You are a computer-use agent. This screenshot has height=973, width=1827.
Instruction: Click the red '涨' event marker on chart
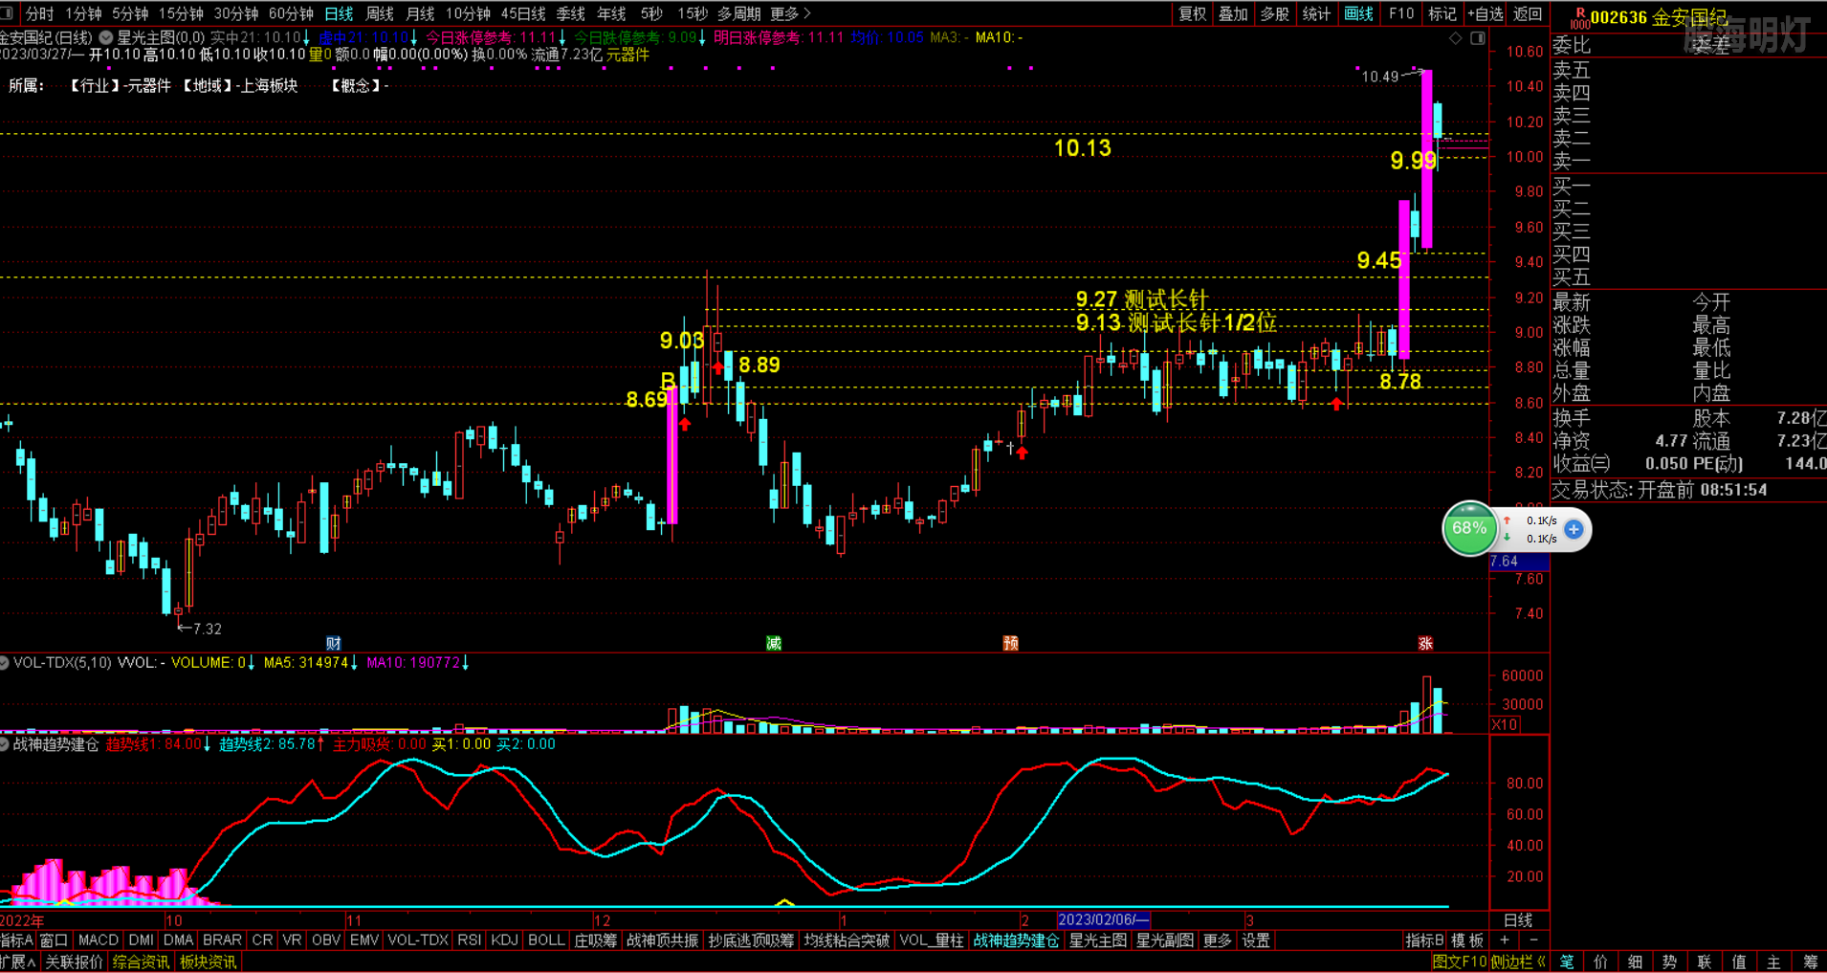click(1425, 644)
